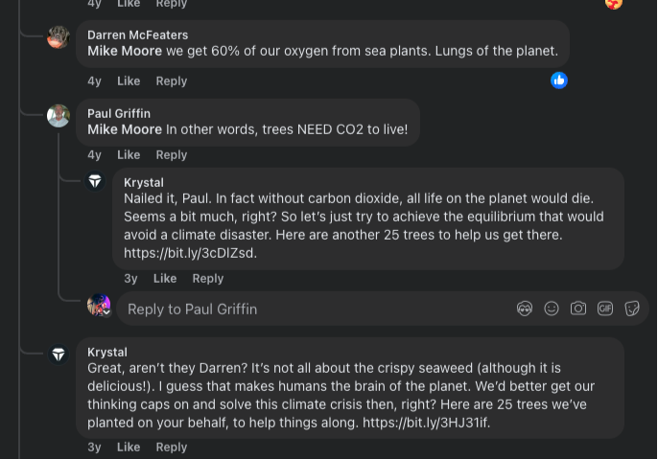Click Krystal's avatar on the bottom comment

59,354
